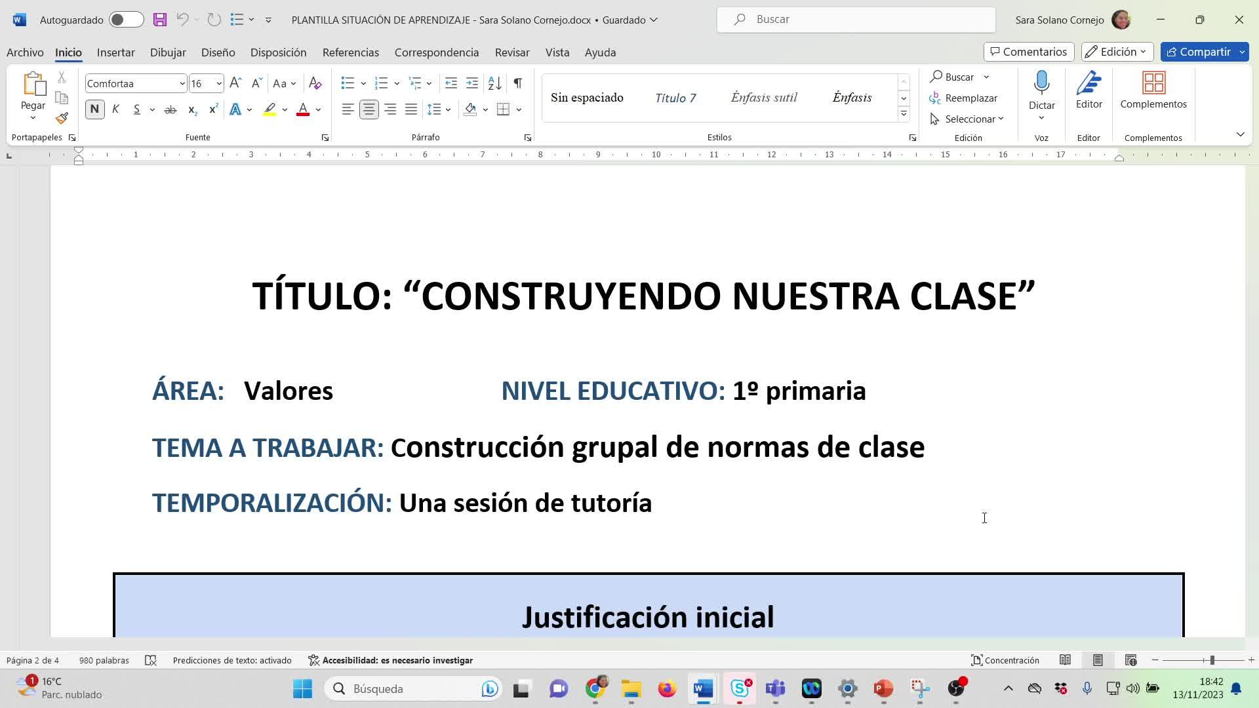
Task: Clear all formatting with the eraser icon
Action: pyautogui.click(x=315, y=83)
